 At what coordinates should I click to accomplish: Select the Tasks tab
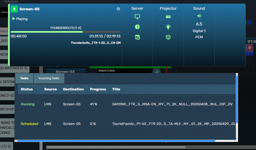(x=24, y=78)
